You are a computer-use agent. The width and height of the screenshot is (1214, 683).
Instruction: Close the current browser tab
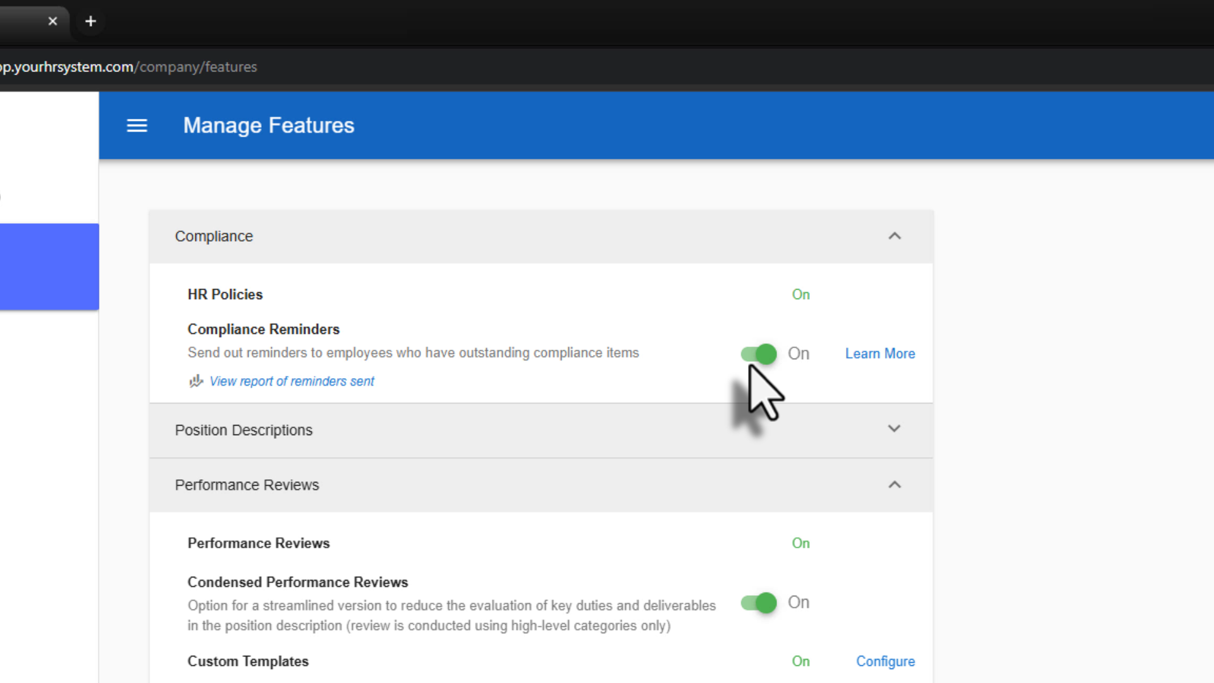coord(52,22)
